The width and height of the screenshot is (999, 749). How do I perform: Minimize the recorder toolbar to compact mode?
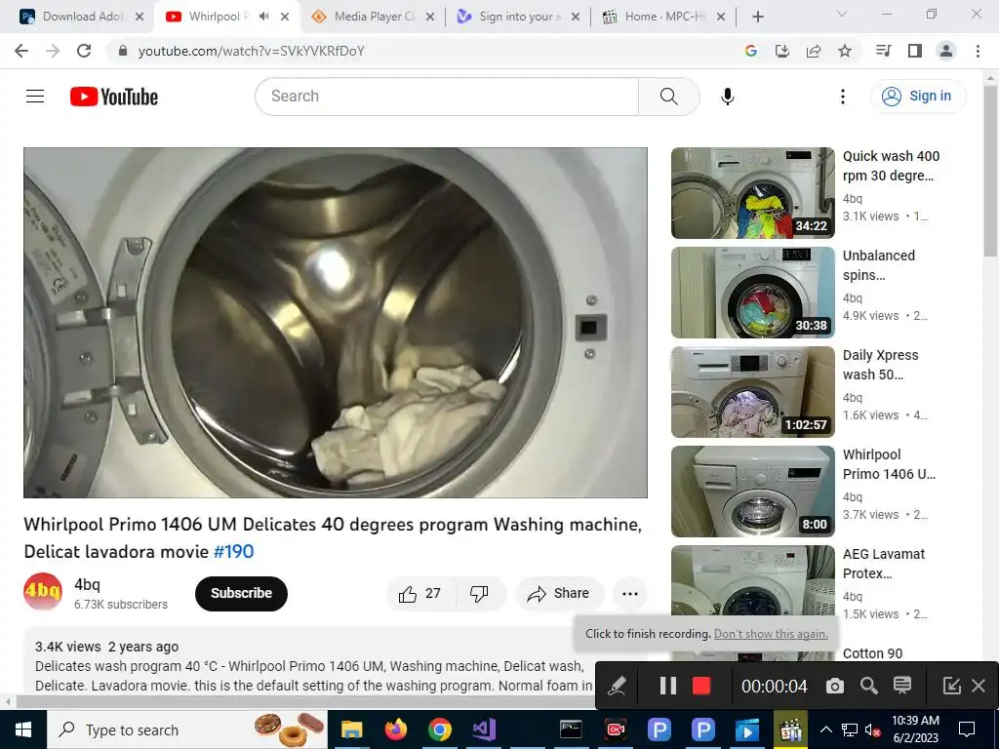tap(951, 686)
